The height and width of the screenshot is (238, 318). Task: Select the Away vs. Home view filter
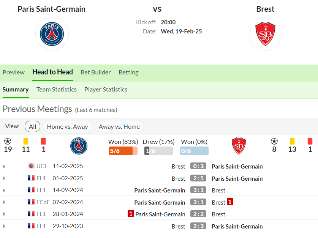pyautogui.click(x=119, y=127)
